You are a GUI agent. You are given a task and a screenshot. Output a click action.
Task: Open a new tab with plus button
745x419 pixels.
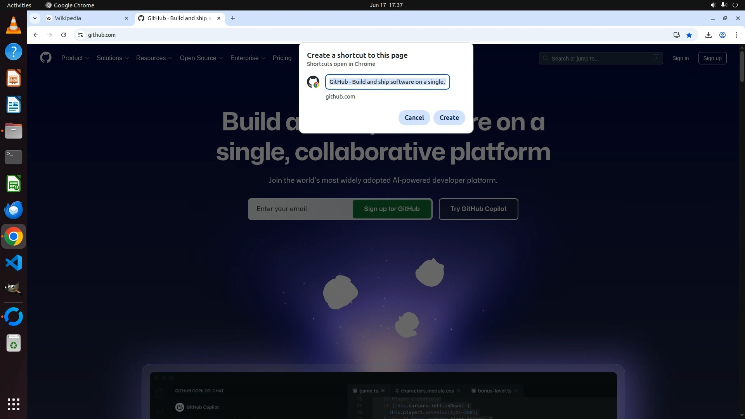(233, 18)
